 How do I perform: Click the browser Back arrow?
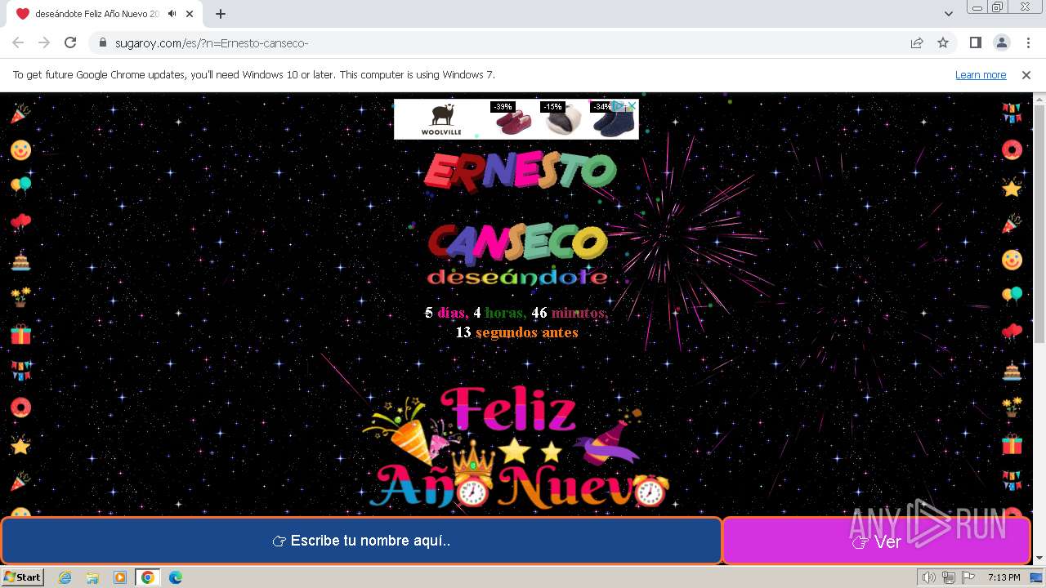[x=18, y=42]
